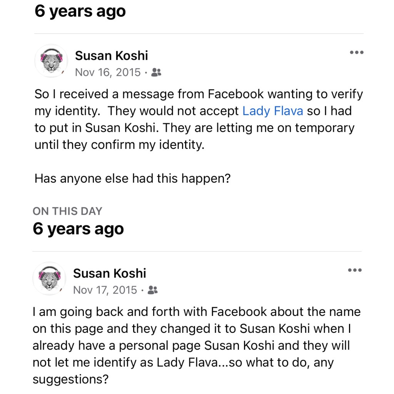Viewport: 394px width, 394px height.
Task: Tap the word "suggestions?" ending the second post
Action: 70,379
